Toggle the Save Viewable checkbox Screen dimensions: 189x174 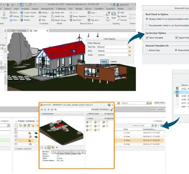tap(147, 38)
